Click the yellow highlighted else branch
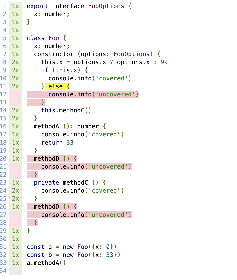This screenshot has height=280, width=237. [x=57, y=86]
